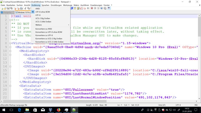Open the Function List toolbar icon
The image size is (201, 113).
tap(81, 8)
